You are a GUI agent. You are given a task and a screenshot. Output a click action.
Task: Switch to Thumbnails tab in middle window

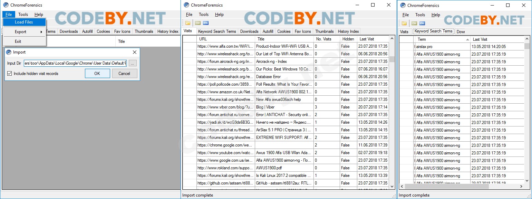pyautogui.click(x=325, y=31)
